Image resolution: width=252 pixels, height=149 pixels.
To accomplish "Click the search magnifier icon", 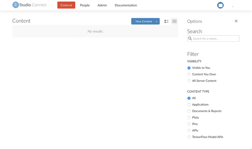I will (x=190, y=39).
